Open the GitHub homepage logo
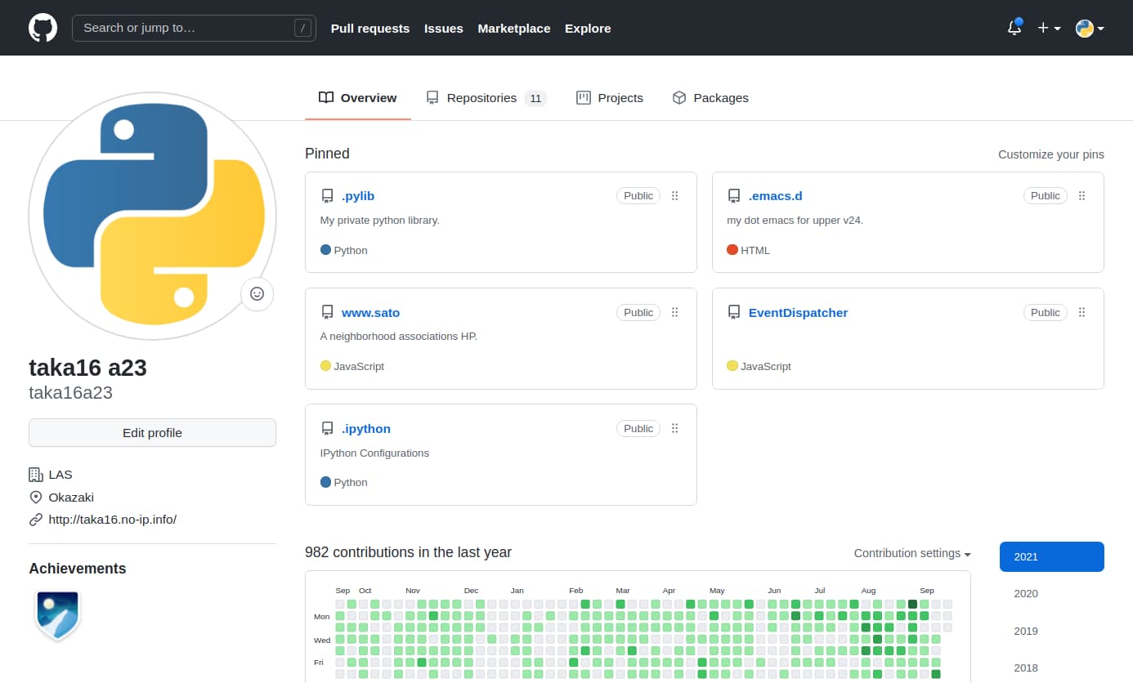Viewport: 1133px width, 683px height. (43, 28)
